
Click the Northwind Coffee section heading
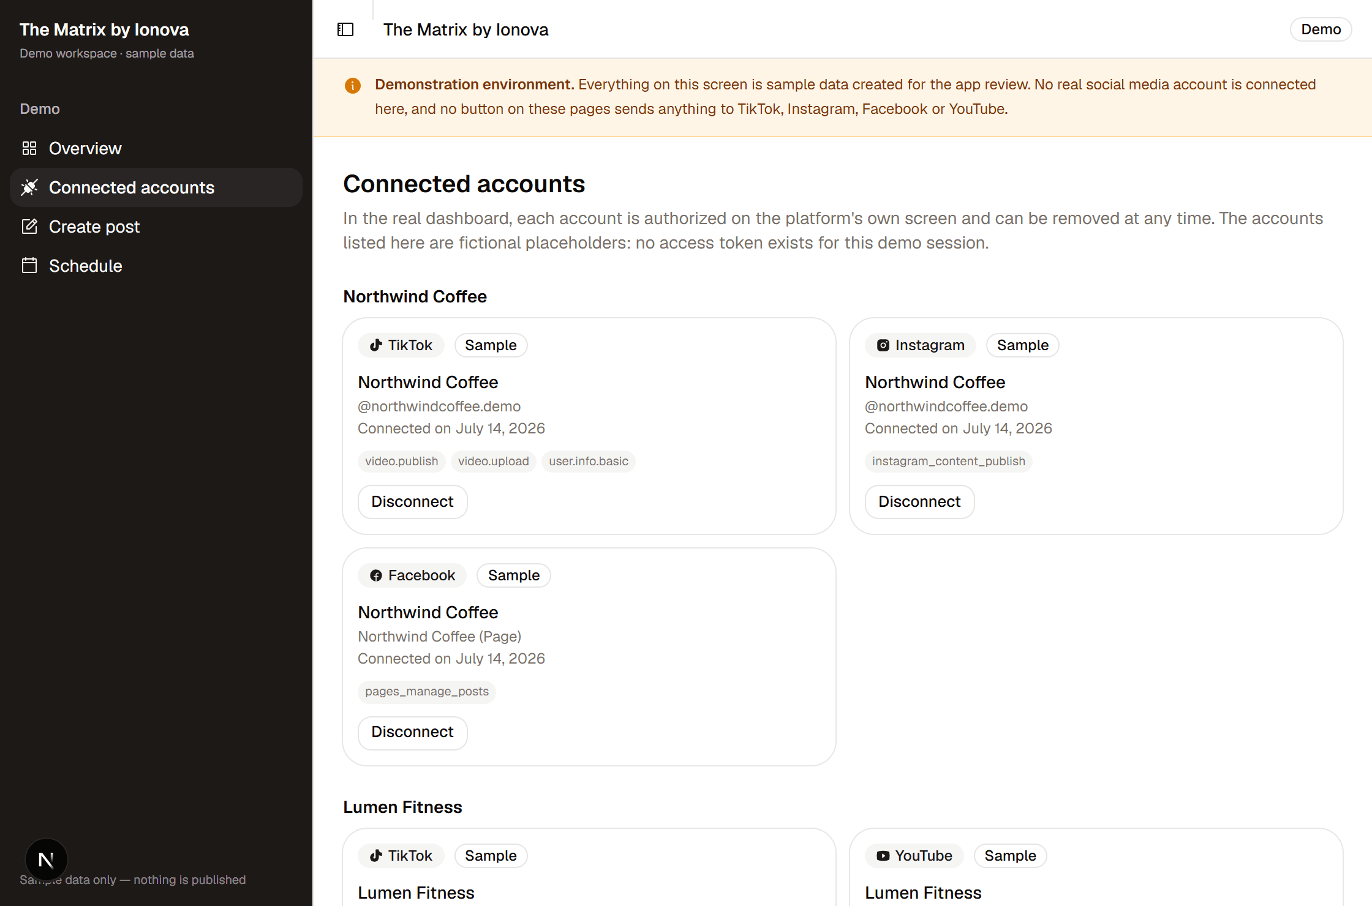[x=415, y=296]
